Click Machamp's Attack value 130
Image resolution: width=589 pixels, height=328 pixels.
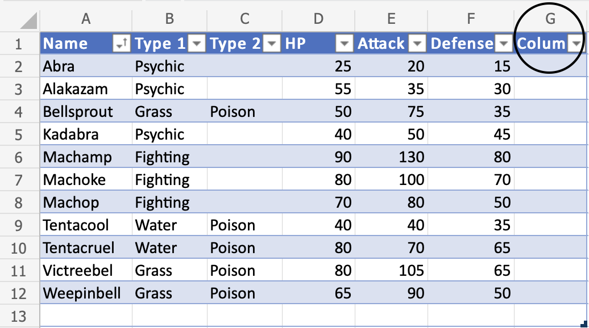pos(411,157)
